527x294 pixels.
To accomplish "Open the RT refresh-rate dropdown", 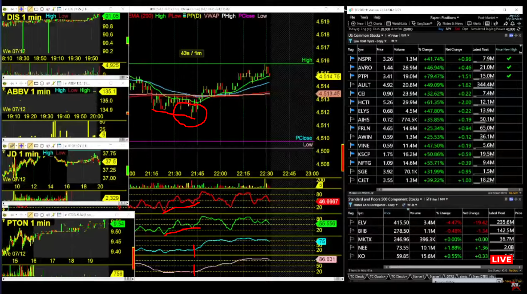I will (394, 41).
